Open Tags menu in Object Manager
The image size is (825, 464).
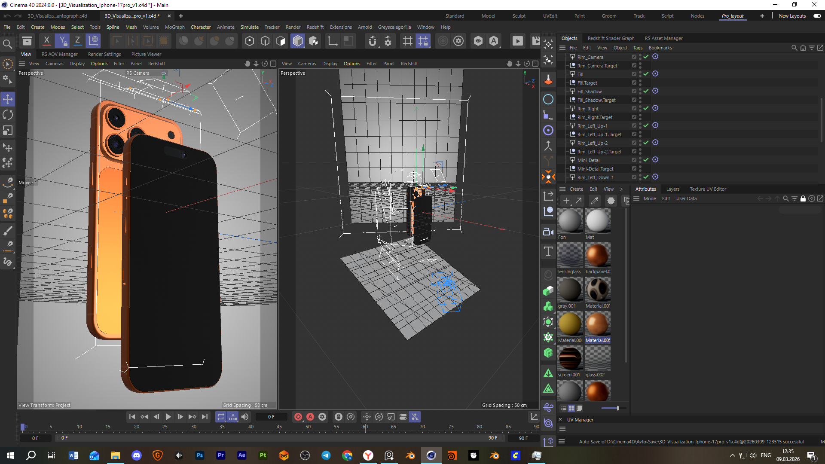pos(638,48)
